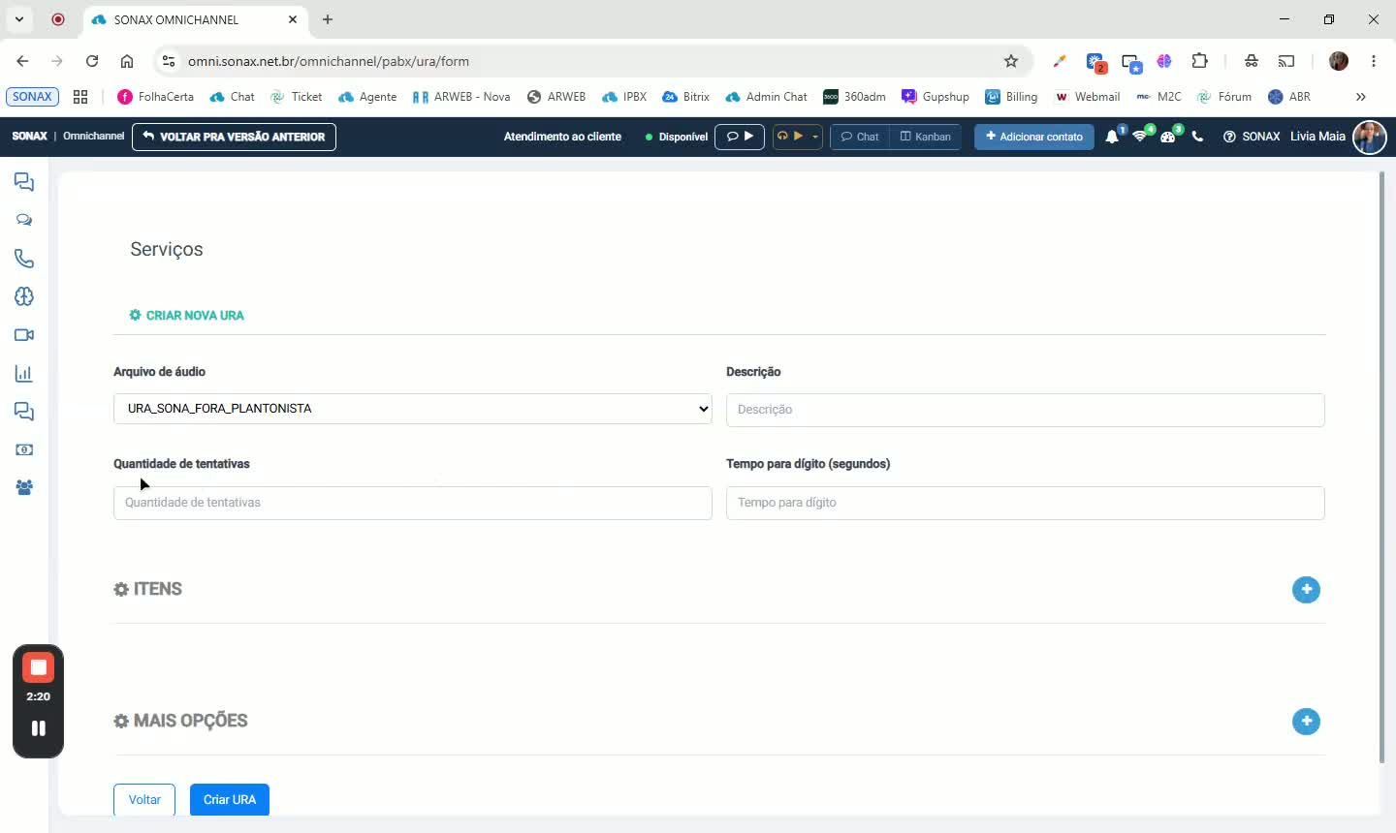Click the notifications bell icon

coord(1112,137)
